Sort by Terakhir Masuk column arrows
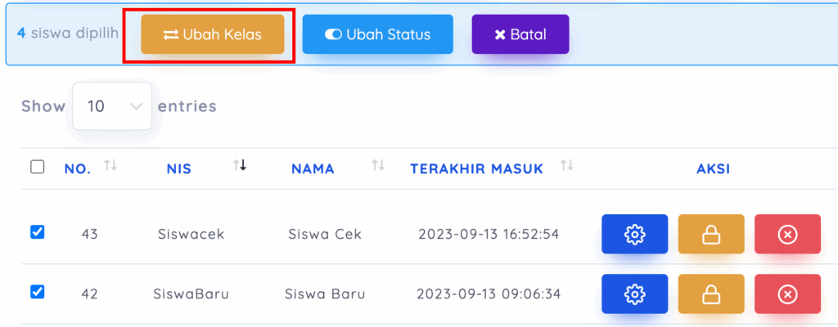This screenshot has height=327, width=838. click(566, 166)
